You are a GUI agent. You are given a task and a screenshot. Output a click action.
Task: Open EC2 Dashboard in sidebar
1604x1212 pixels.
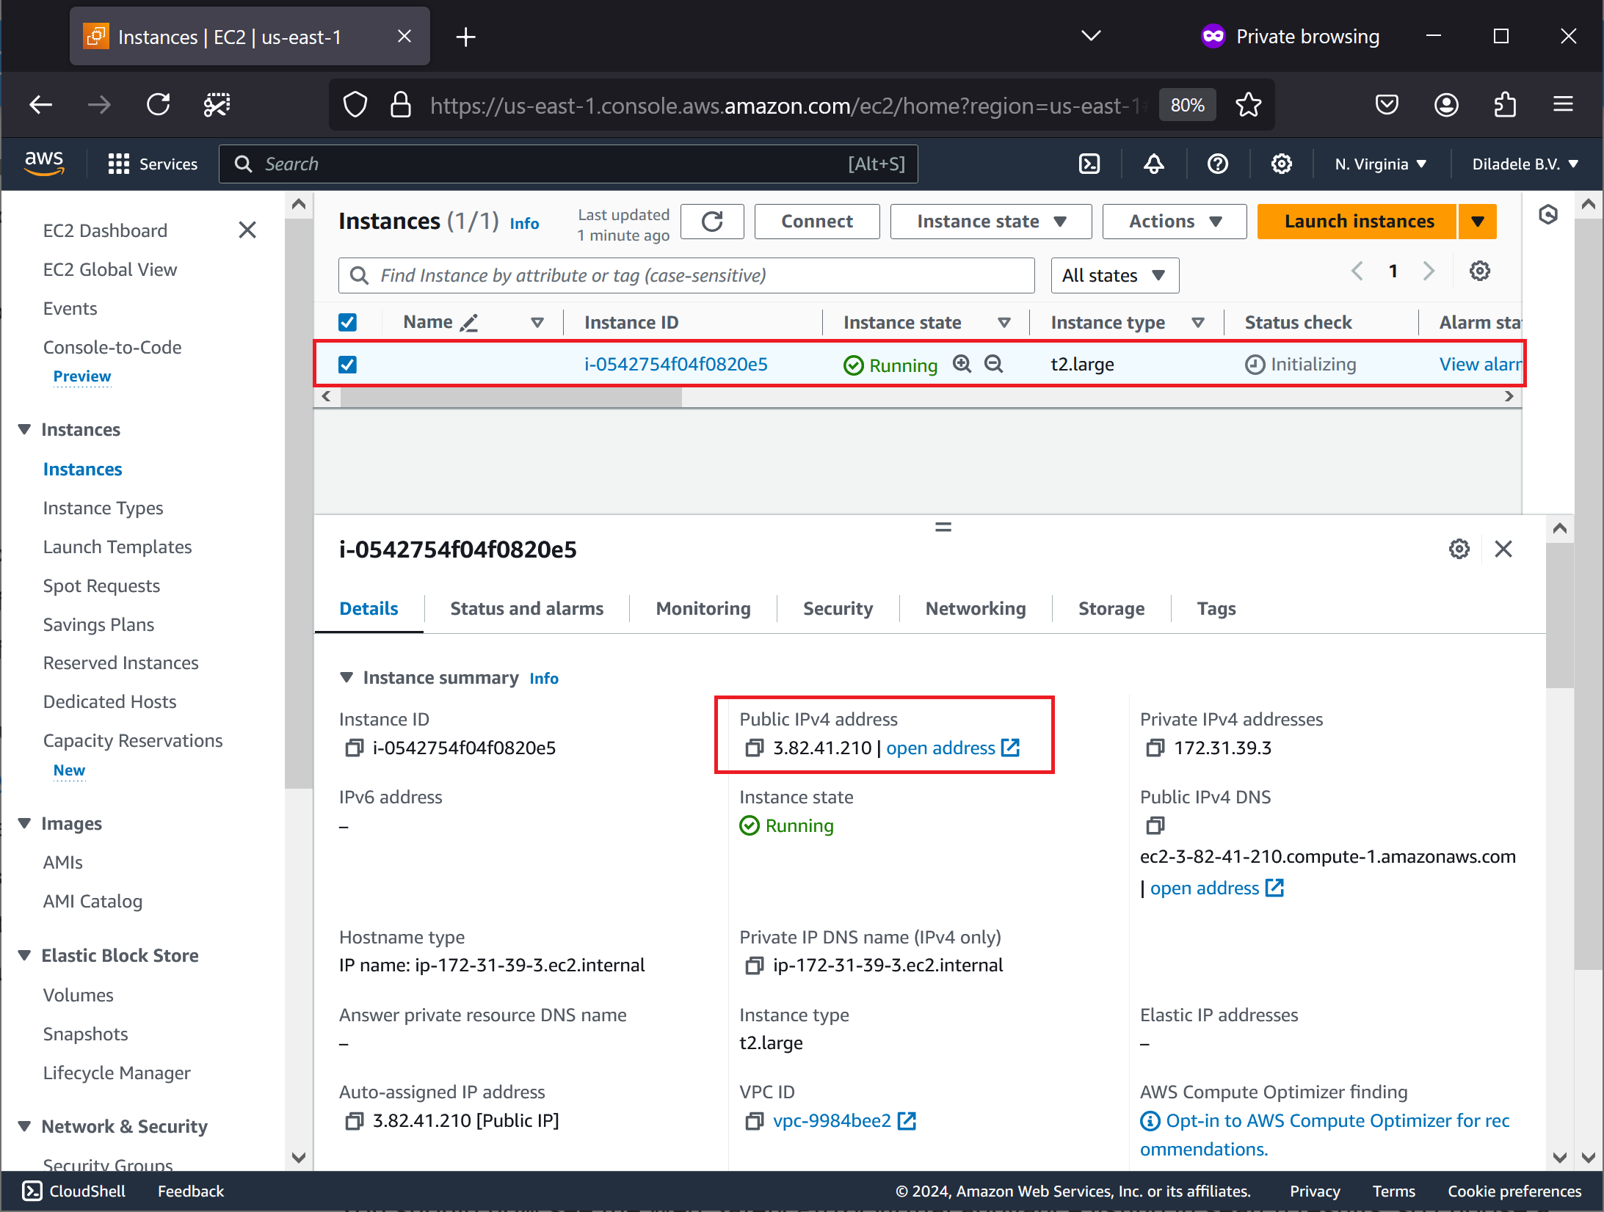pos(105,230)
